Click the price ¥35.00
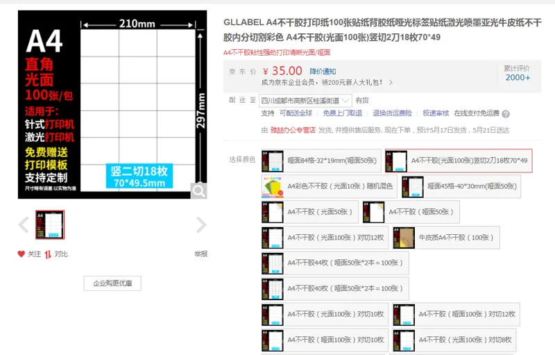Image resolution: width=555 pixels, height=355 pixels. 282,71
